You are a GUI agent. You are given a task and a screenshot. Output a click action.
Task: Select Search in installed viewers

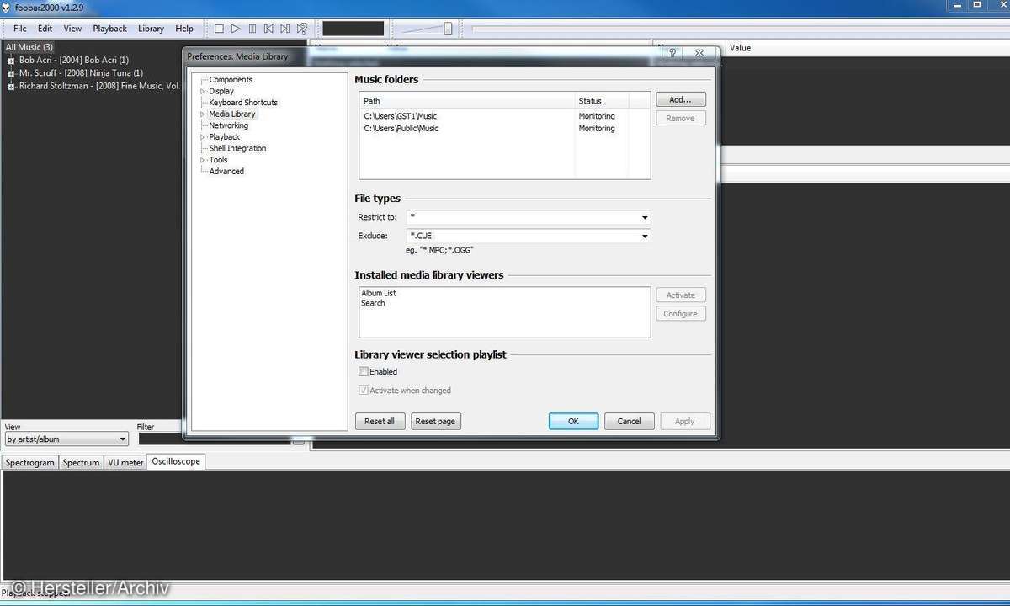coord(373,303)
